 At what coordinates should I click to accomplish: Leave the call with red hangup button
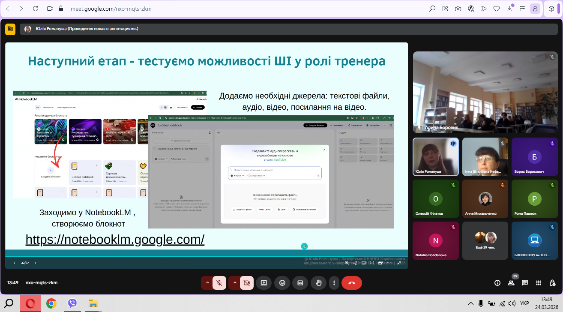(352, 283)
